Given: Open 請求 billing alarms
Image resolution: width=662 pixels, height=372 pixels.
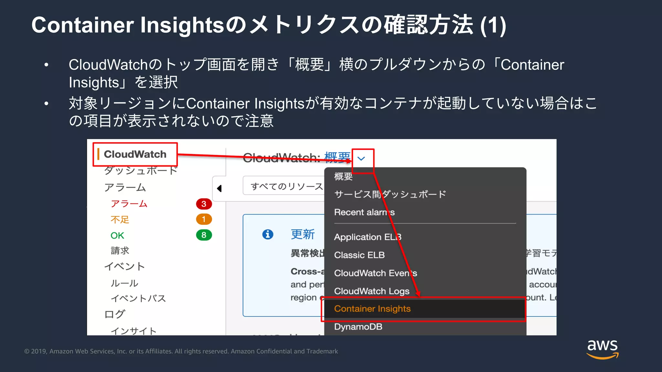Looking at the screenshot, I should (x=120, y=251).
